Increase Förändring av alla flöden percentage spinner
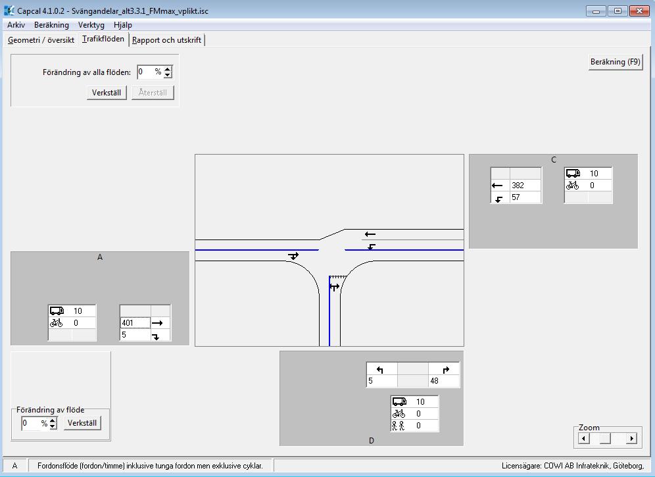 tap(168, 69)
